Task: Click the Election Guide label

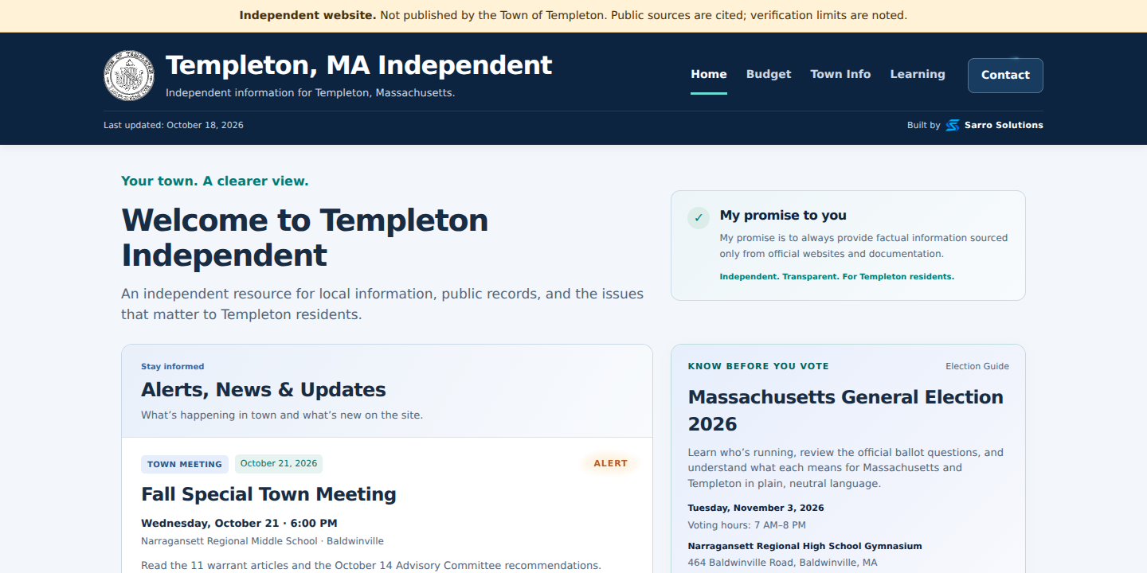Action: coord(977,366)
